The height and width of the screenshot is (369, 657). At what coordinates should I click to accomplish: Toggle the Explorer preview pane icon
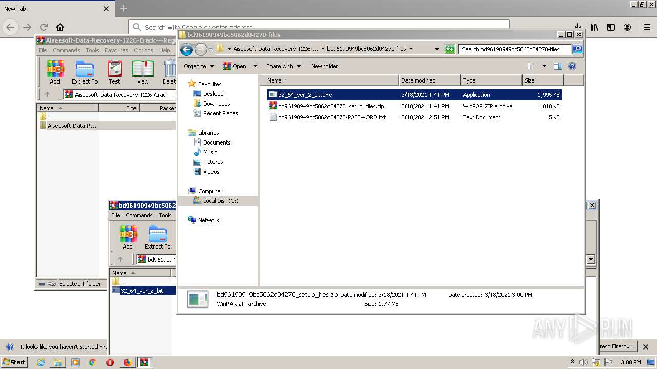pos(558,66)
